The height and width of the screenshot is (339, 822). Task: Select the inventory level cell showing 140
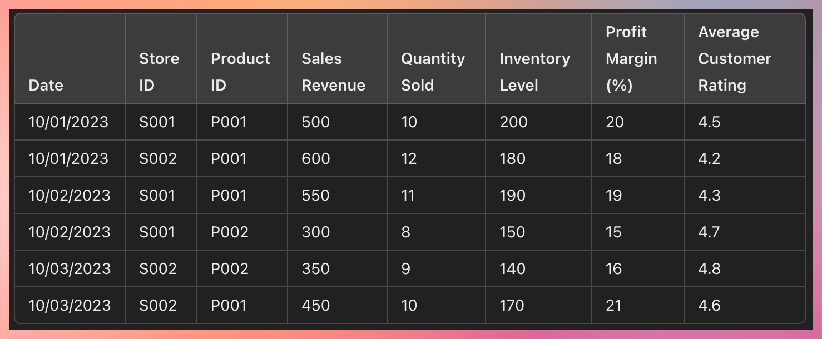[x=512, y=269]
